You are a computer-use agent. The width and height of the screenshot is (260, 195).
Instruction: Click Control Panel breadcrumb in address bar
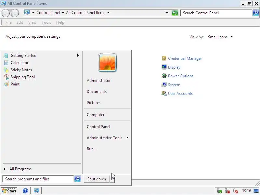point(48,13)
